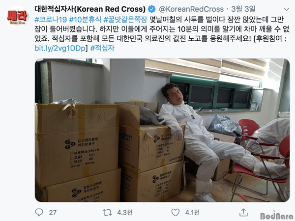Click the 4.1천 likes count
Image resolution: width=295 pixels, height=221 pixels.
pyautogui.click(x=192, y=213)
